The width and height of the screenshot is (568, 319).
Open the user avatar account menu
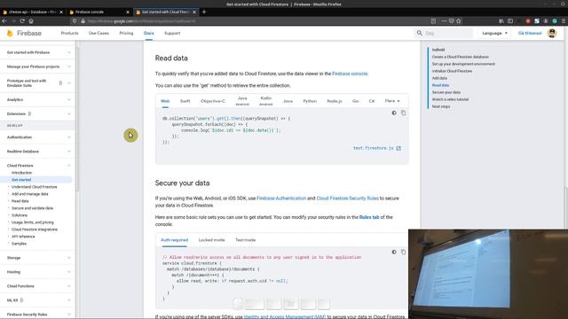552,34
